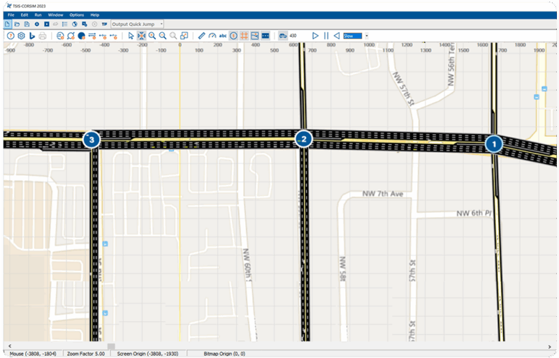Image resolution: width=559 pixels, height=358 pixels.
Task: Open the Run menu
Action: coord(38,15)
